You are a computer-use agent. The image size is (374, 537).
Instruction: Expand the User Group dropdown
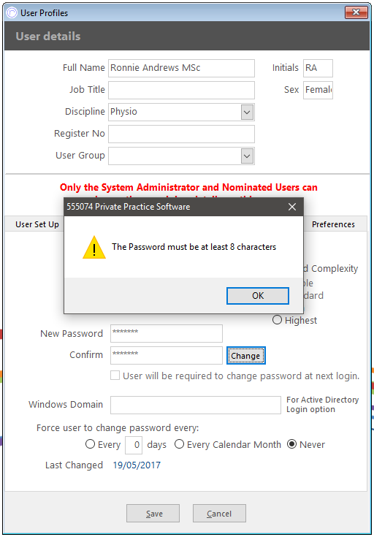tap(247, 156)
